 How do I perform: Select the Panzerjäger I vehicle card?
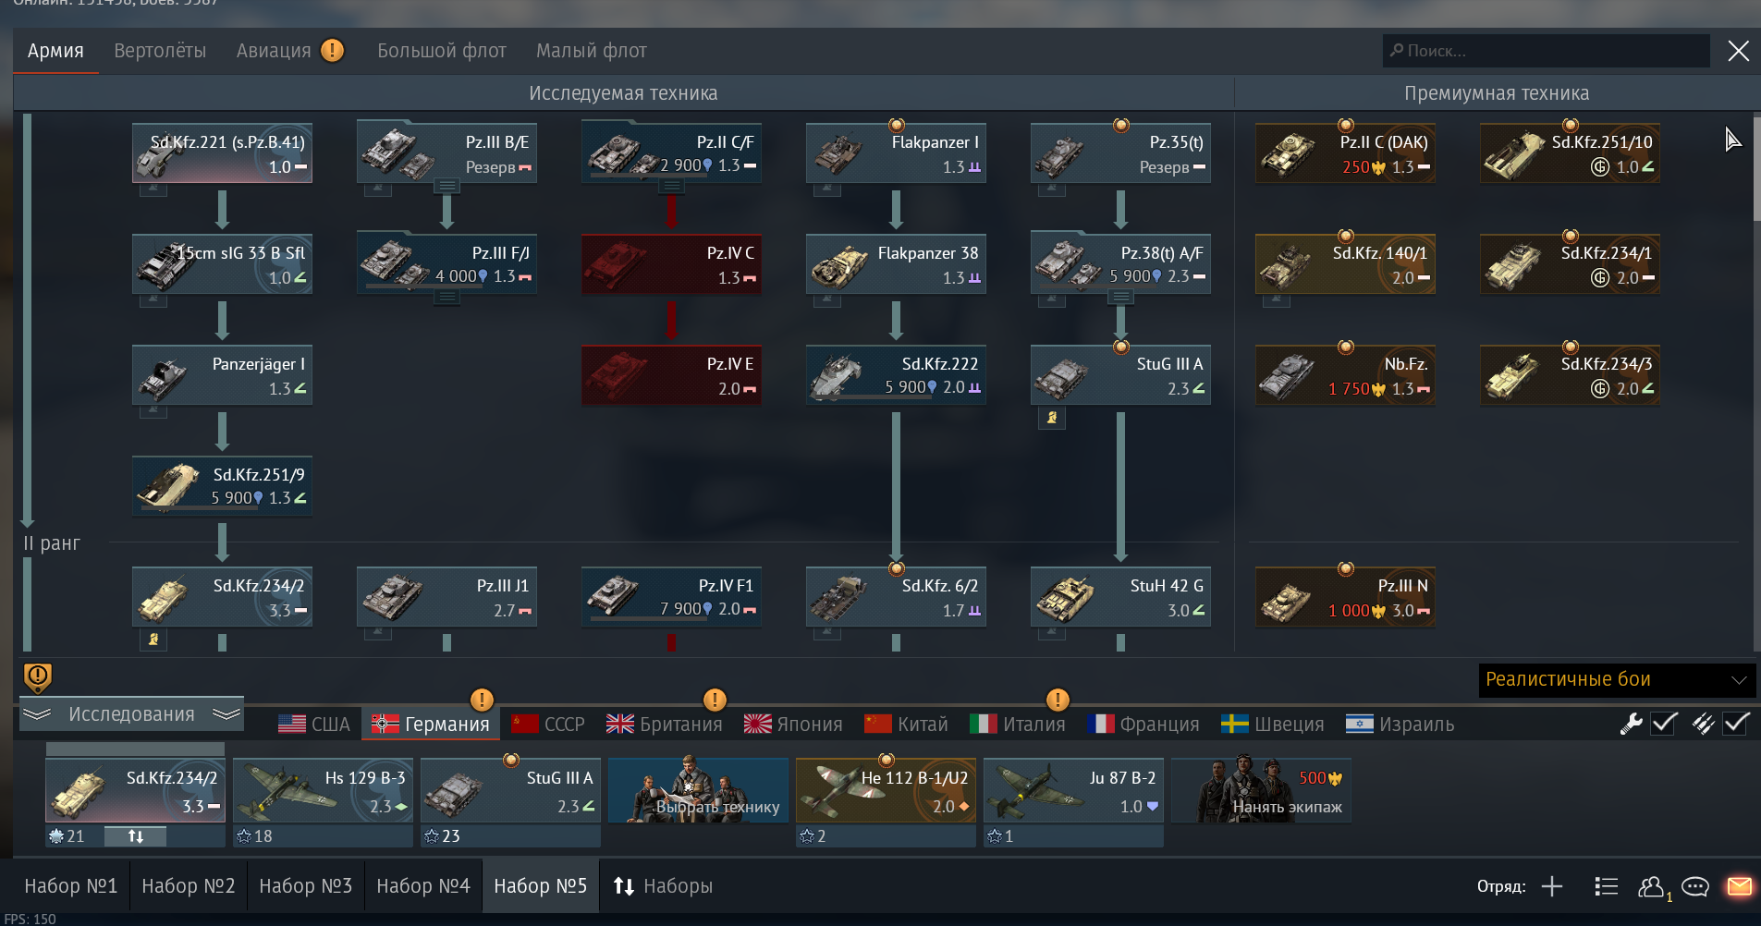point(222,375)
